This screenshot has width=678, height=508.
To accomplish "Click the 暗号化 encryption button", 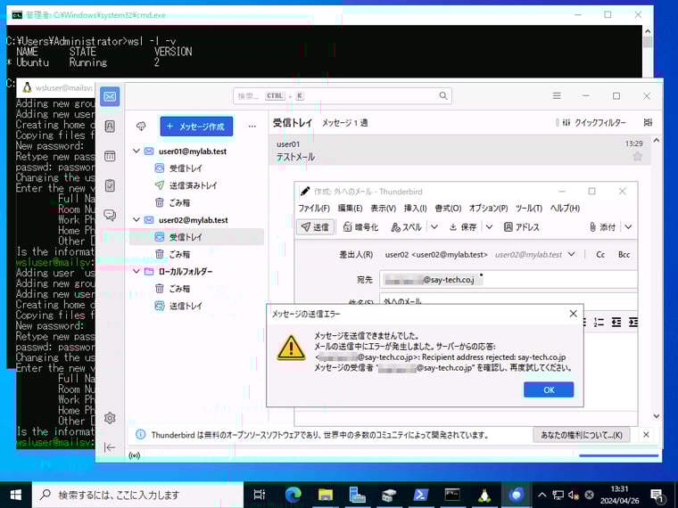I will click(x=360, y=227).
